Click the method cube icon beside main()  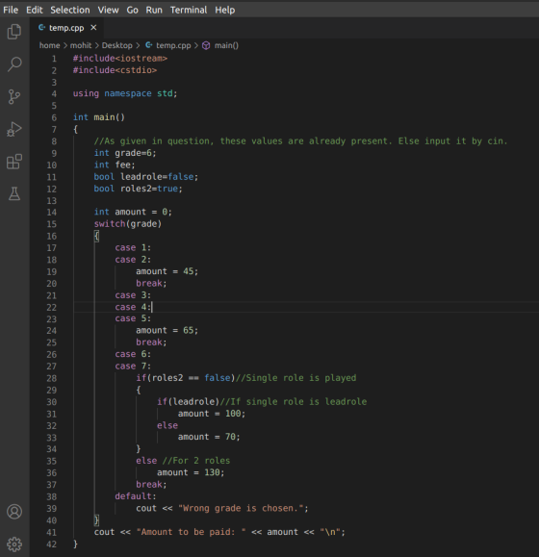pyautogui.click(x=206, y=45)
